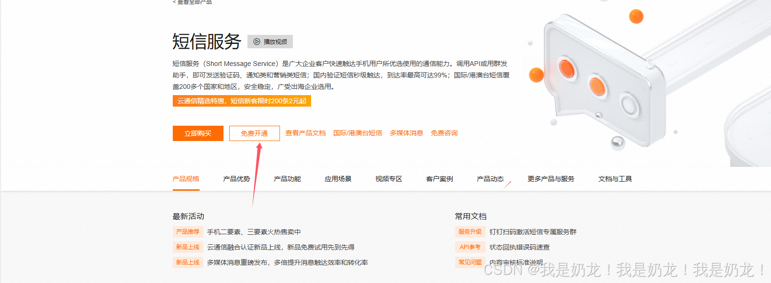Go to the 客户案例 tab
771x283 pixels.
[439, 179]
